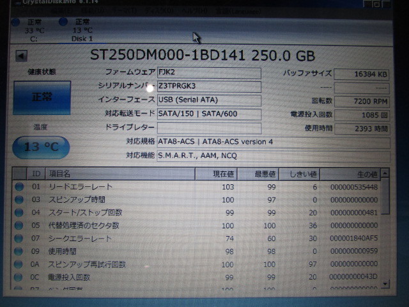
Task: Go to previous disk with left arrow button
Action: click(x=21, y=56)
